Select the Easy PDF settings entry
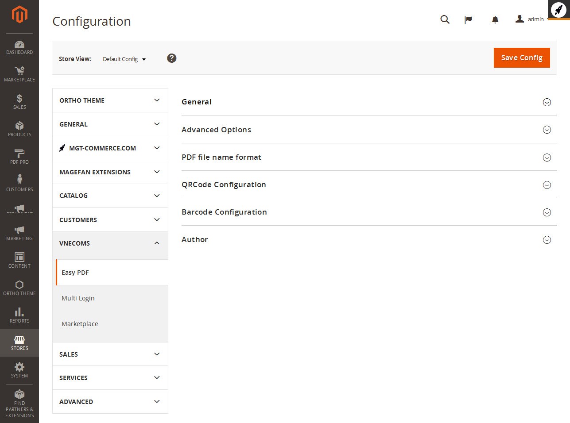Screen dimensions: 570x423 point(75,272)
